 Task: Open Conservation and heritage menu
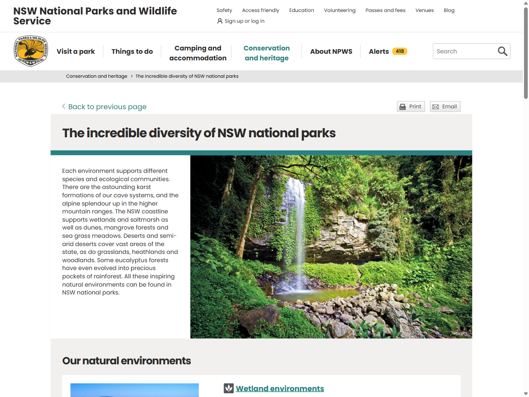point(267,53)
